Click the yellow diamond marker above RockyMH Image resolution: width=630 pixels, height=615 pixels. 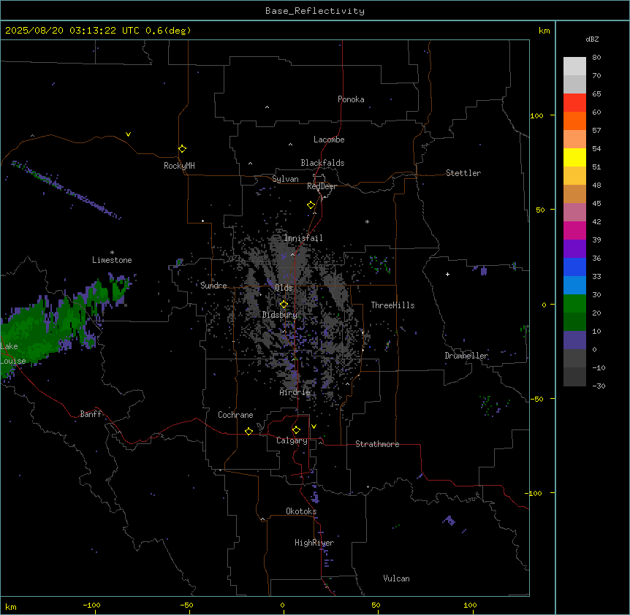[x=182, y=149]
